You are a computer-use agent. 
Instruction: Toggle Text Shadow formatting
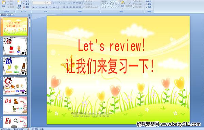click(x=47, y=7)
